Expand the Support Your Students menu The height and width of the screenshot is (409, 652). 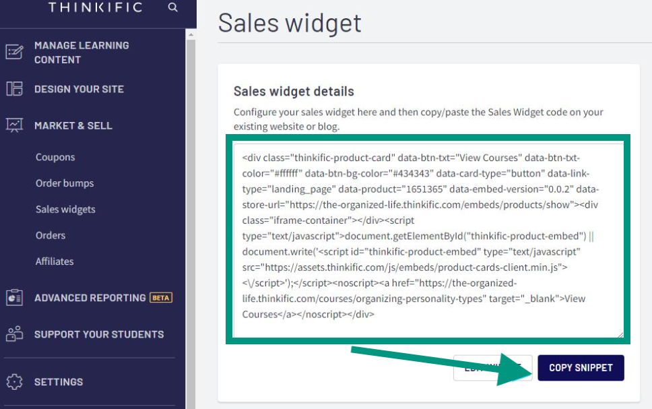pos(99,334)
